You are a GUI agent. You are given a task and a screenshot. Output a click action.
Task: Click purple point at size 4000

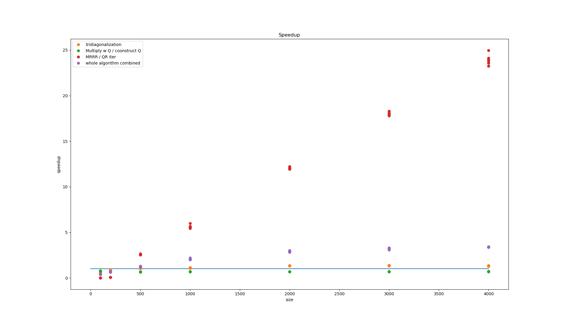(488, 247)
